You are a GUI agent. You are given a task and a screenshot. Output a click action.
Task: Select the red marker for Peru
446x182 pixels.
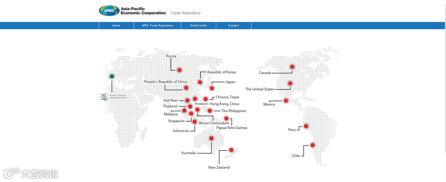[x=306, y=126]
